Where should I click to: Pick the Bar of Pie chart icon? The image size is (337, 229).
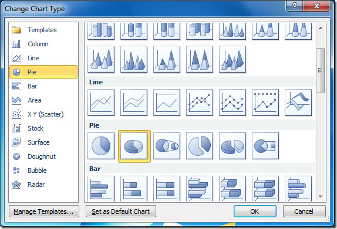point(265,146)
